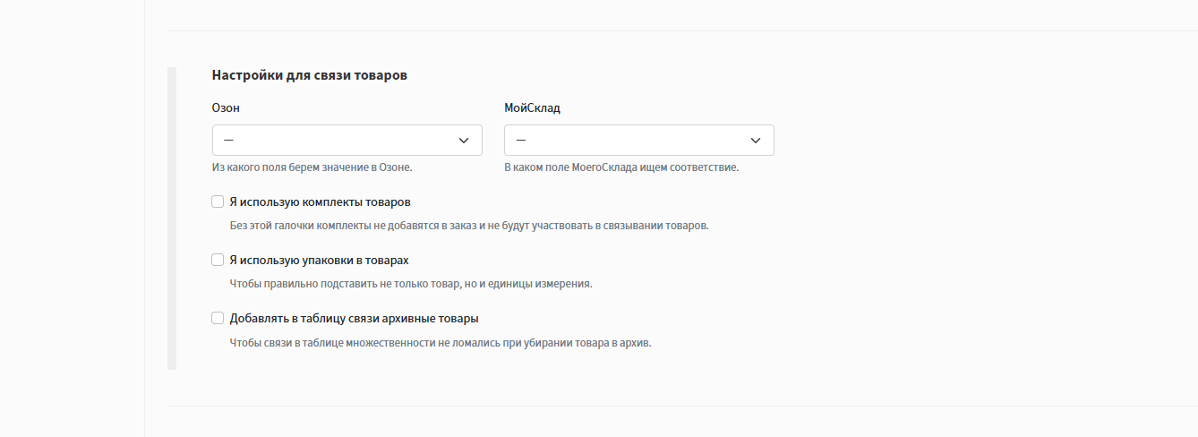
Task: Click hint 'Из какого поля берем значение в Озоне.'
Action: click(x=312, y=167)
